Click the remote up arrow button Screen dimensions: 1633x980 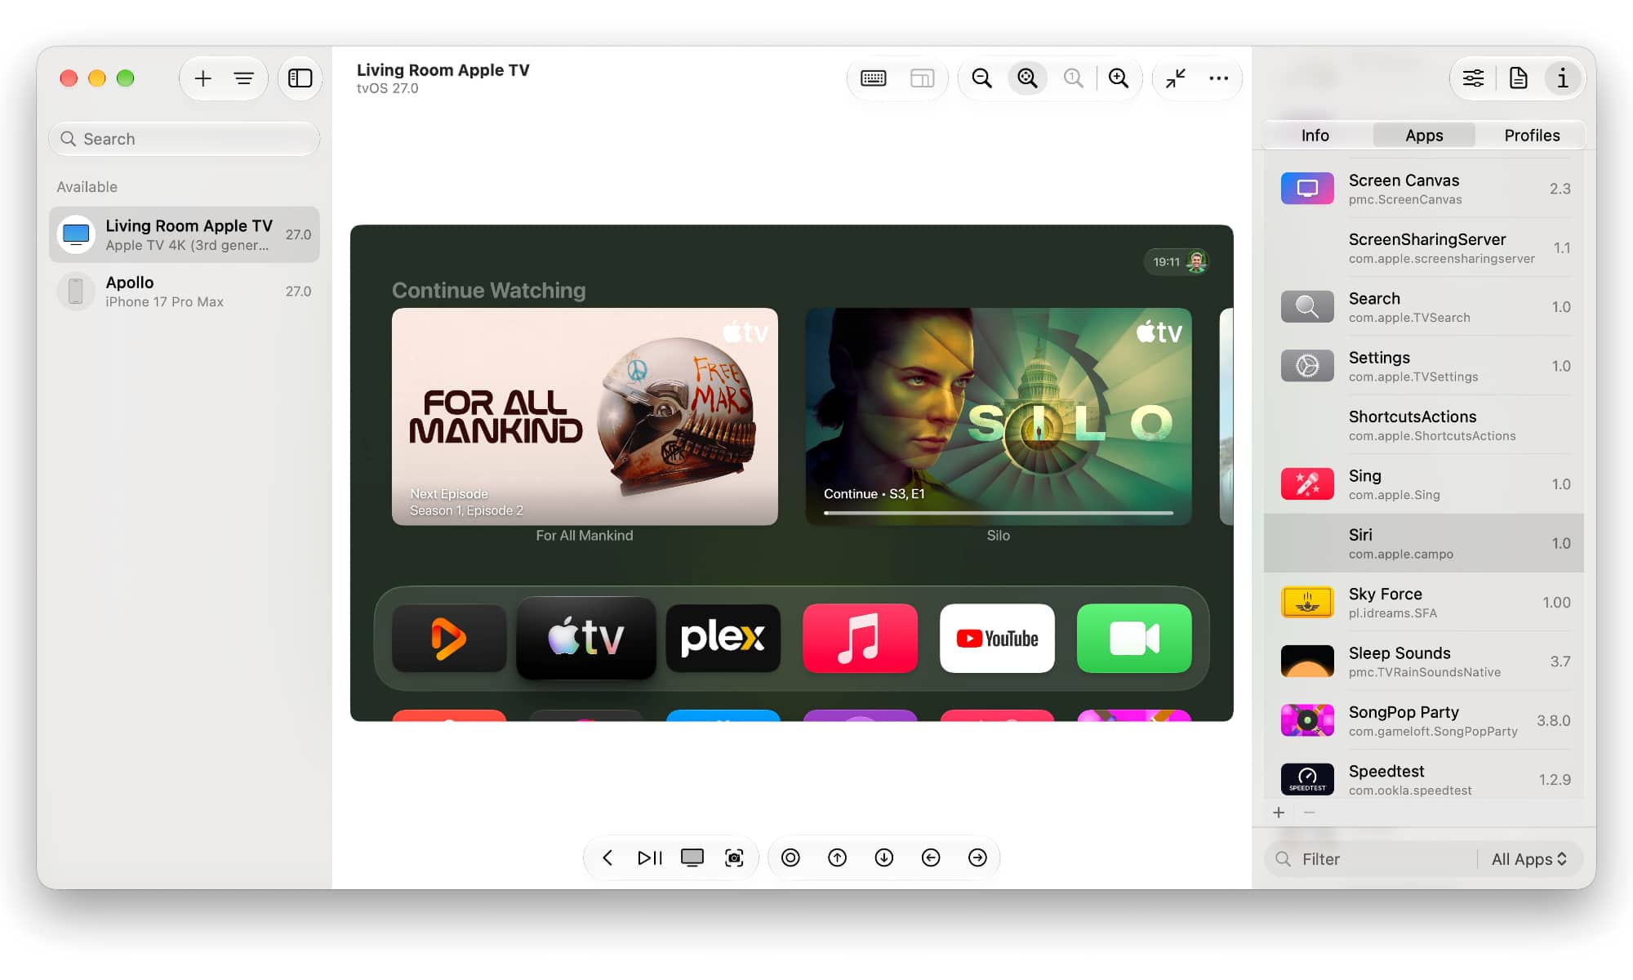coord(837,857)
